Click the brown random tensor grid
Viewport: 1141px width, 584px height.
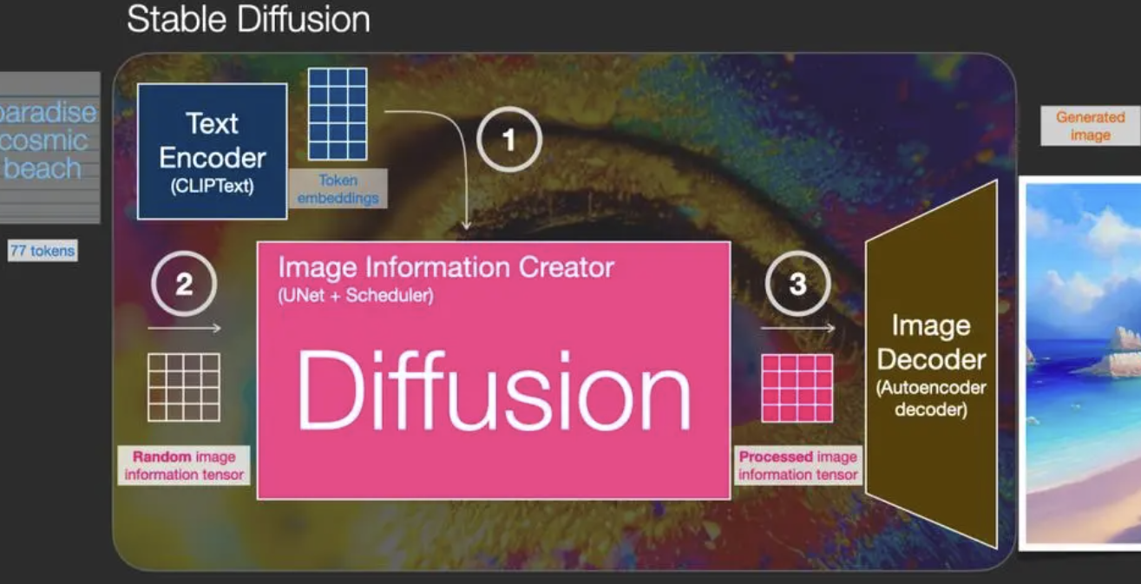pos(183,387)
